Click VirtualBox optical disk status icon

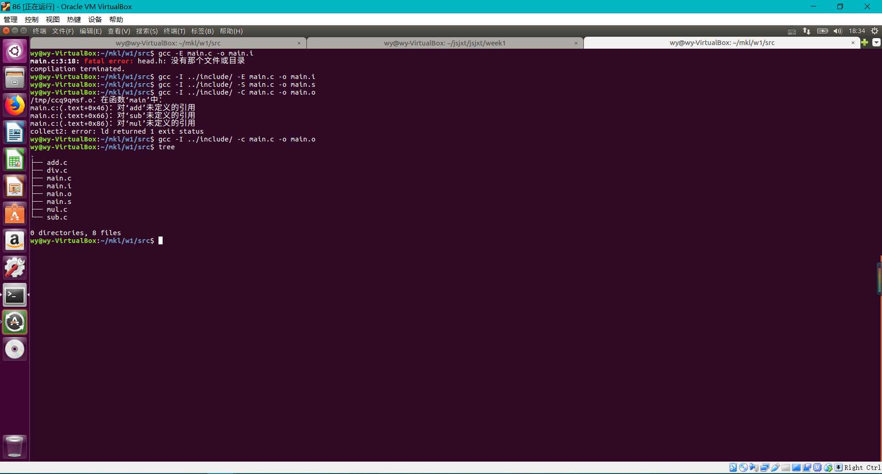(x=743, y=468)
